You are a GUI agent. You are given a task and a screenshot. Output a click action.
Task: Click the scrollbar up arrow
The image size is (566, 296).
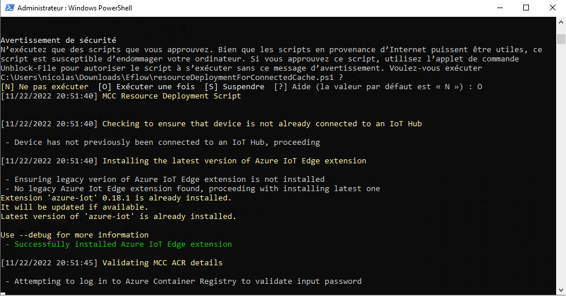coord(561,23)
